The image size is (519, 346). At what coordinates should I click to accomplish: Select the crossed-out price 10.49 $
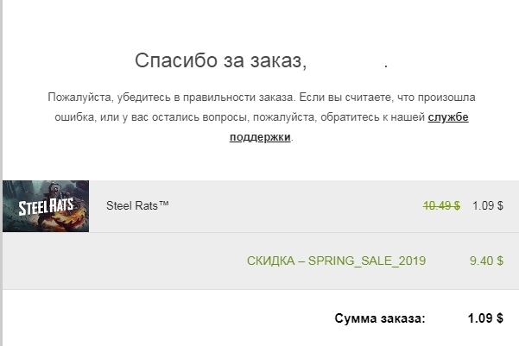pyautogui.click(x=441, y=206)
